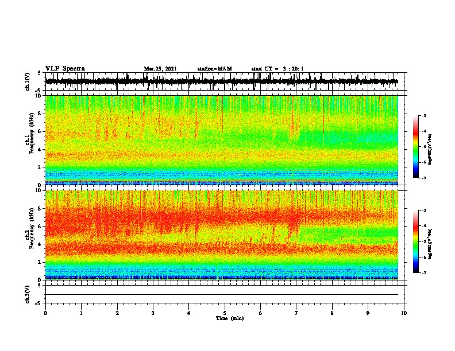Viewport: 455px width, 351px height.
Task: Select the date Mar.25, 2021
Action: (x=160, y=69)
